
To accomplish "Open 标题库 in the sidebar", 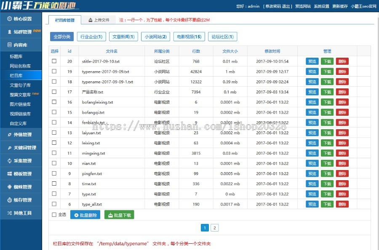I will (16, 56).
